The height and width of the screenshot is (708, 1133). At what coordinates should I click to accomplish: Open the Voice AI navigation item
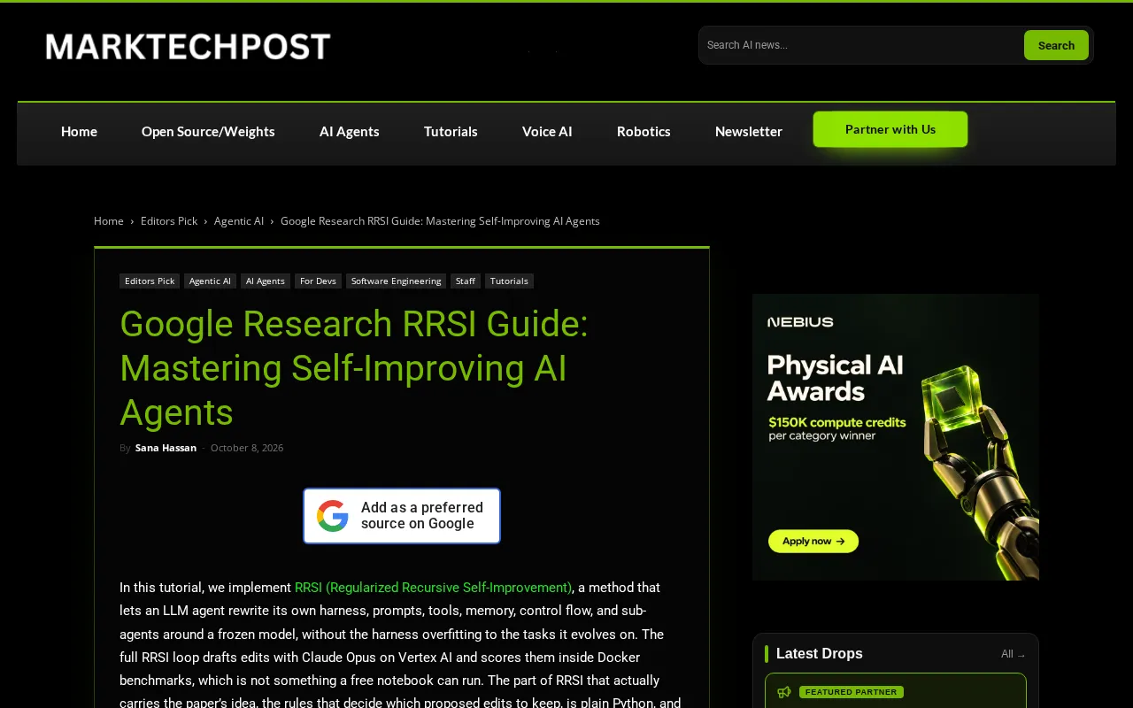click(x=547, y=131)
